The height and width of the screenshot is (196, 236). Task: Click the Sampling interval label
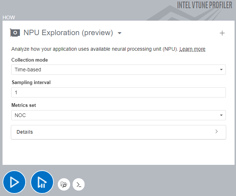coord(31,82)
